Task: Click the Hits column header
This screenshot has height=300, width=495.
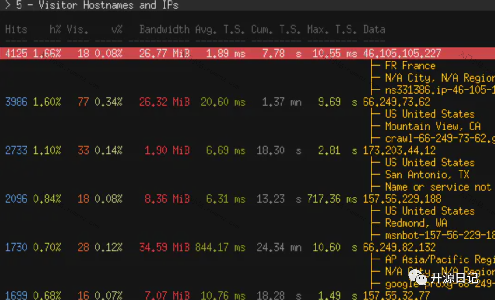Action: point(16,29)
